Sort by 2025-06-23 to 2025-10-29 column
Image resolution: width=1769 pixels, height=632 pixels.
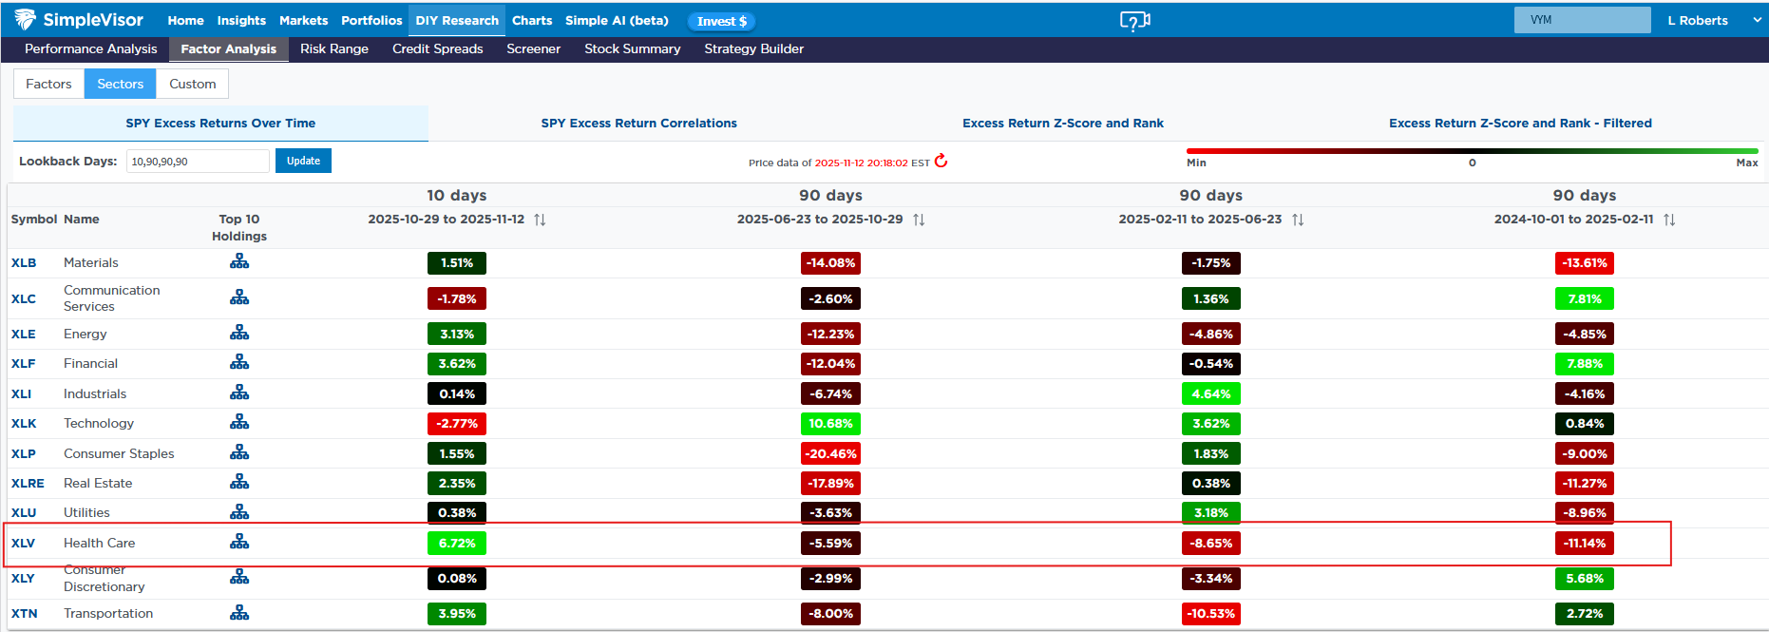click(919, 220)
